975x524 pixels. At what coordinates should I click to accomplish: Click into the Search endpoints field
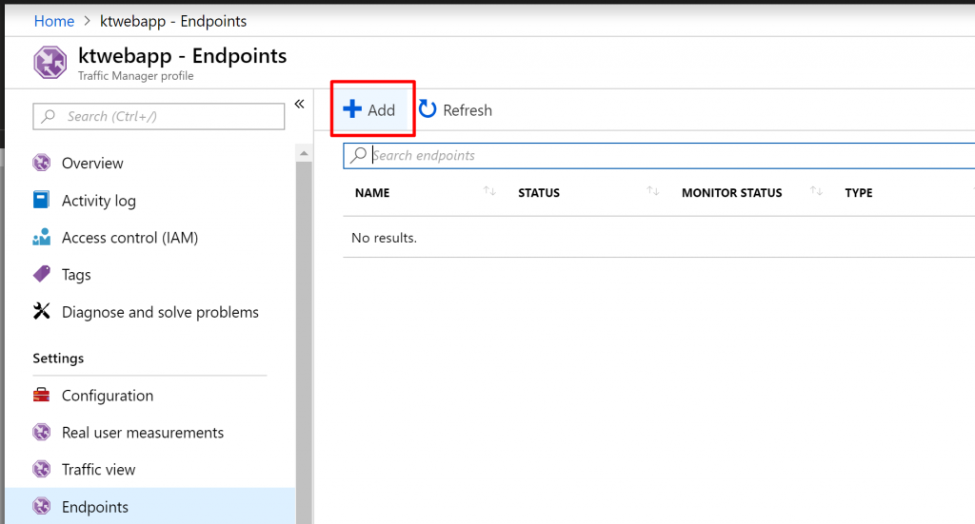point(659,155)
